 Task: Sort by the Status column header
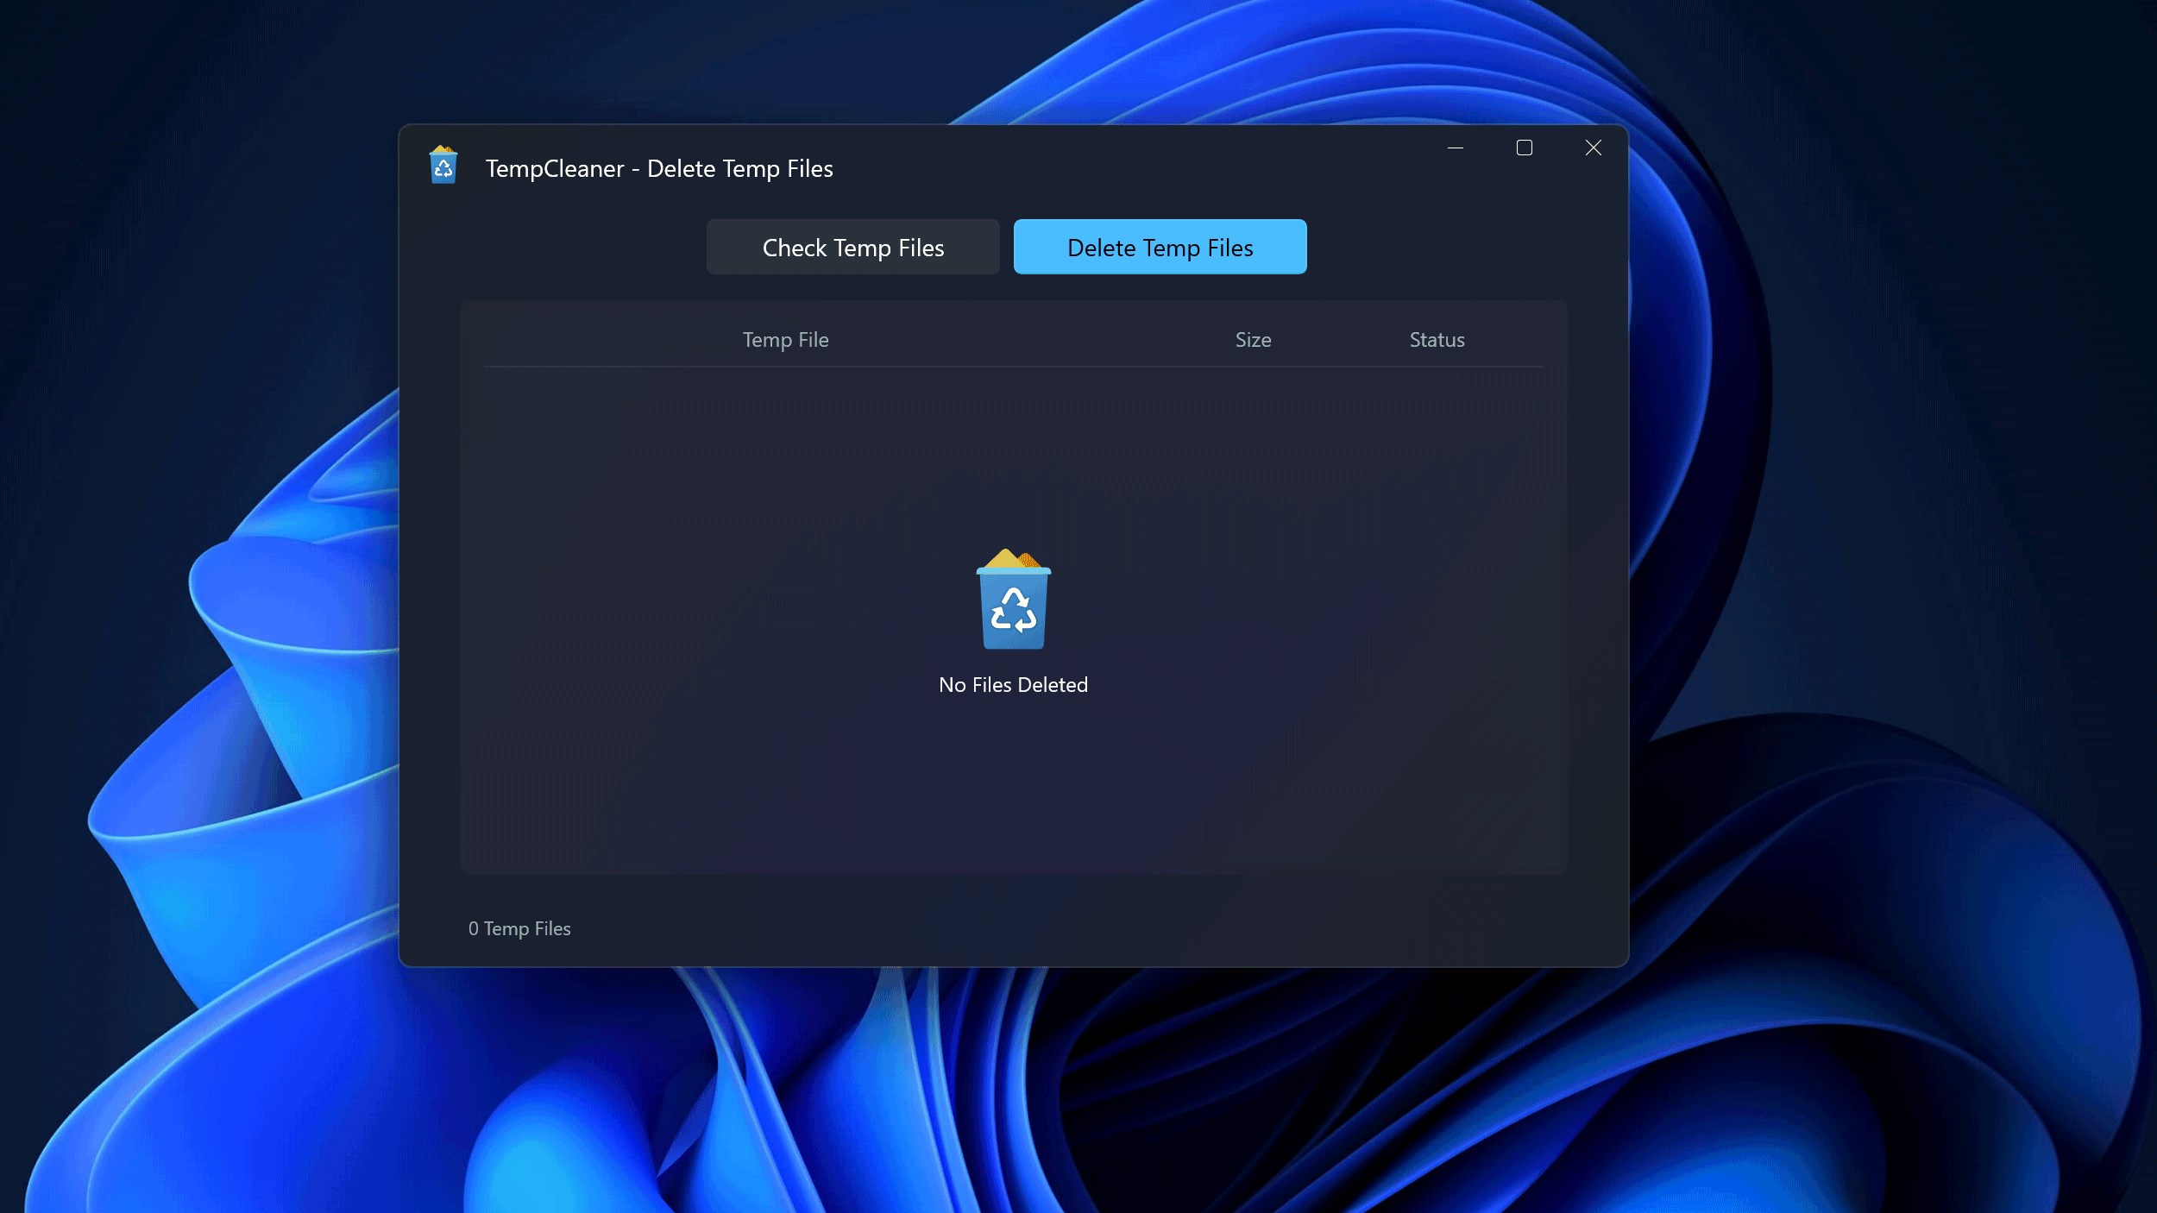tap(1437, 340)
